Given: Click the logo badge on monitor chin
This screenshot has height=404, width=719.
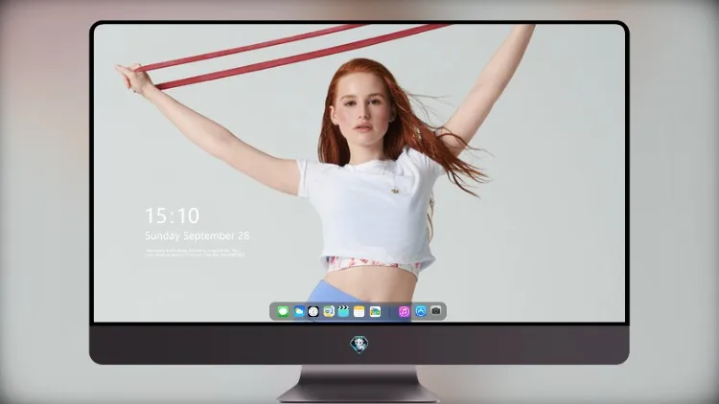Looking at the screenshot, I should pyautogui.click(x=359, y=345).
